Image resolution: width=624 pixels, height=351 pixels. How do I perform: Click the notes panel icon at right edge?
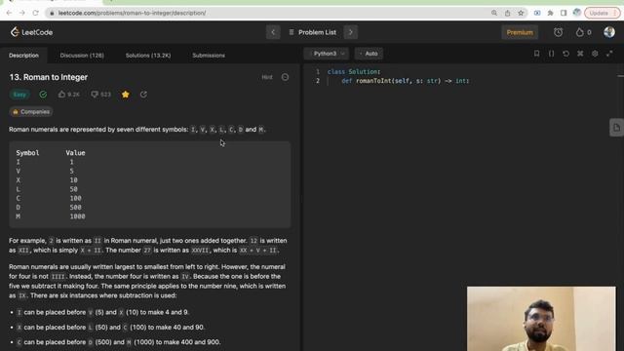click(x=616, y=128)
